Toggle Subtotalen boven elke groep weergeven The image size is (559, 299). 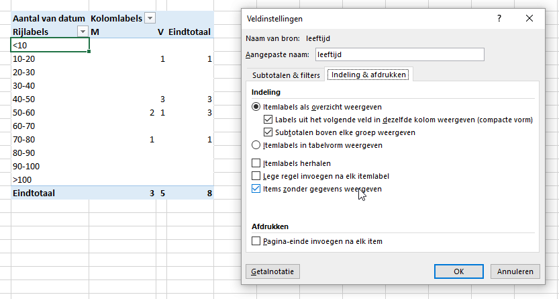coord(269,132)
